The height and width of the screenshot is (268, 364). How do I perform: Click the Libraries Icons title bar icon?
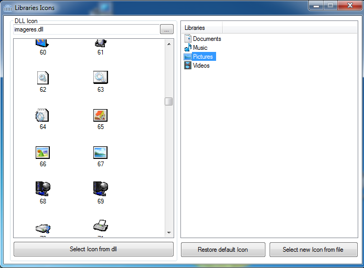click(x=8, y=8)
